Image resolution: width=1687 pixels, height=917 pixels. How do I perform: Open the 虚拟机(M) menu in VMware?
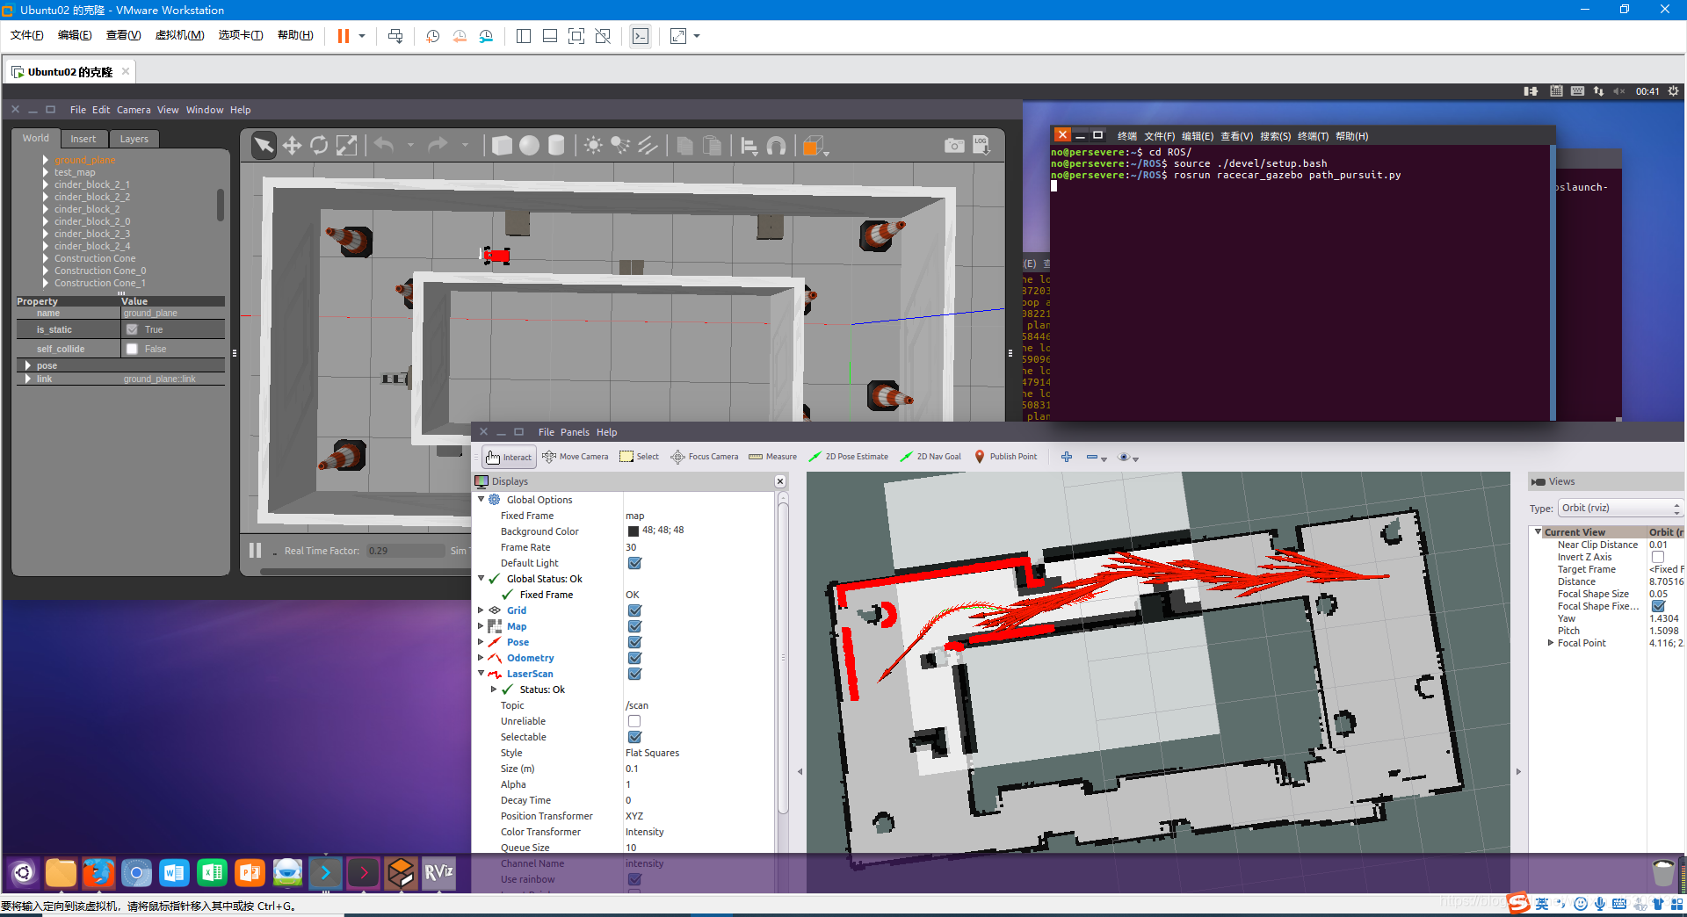point(179,35)
